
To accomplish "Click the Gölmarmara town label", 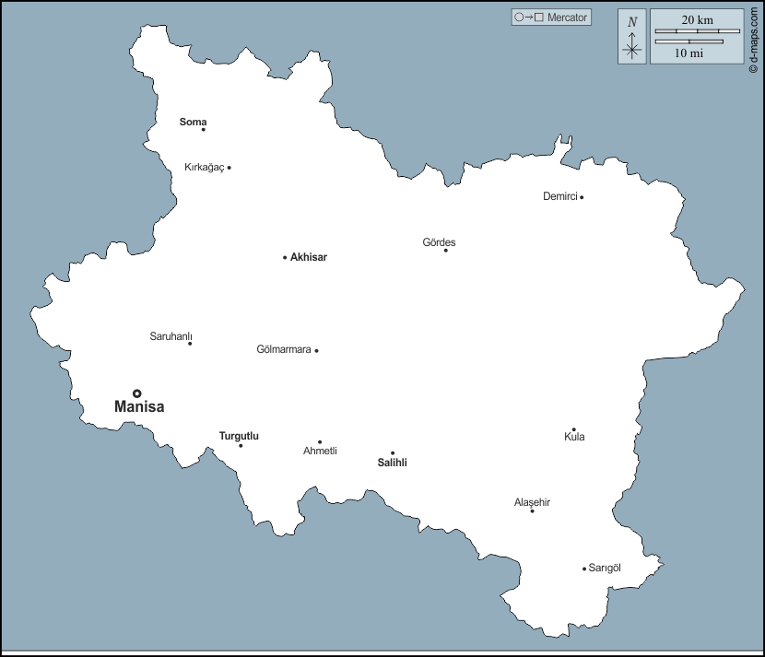I will pos(284,350).
